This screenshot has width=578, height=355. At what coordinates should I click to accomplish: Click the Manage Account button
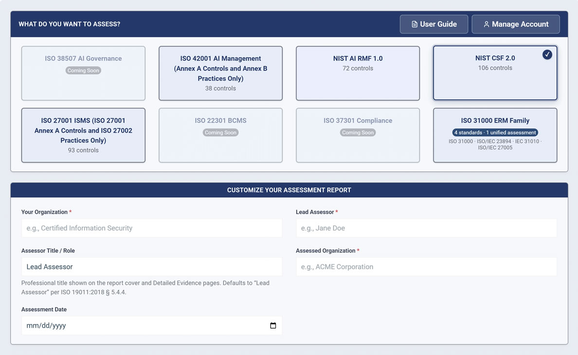point(516,24)
